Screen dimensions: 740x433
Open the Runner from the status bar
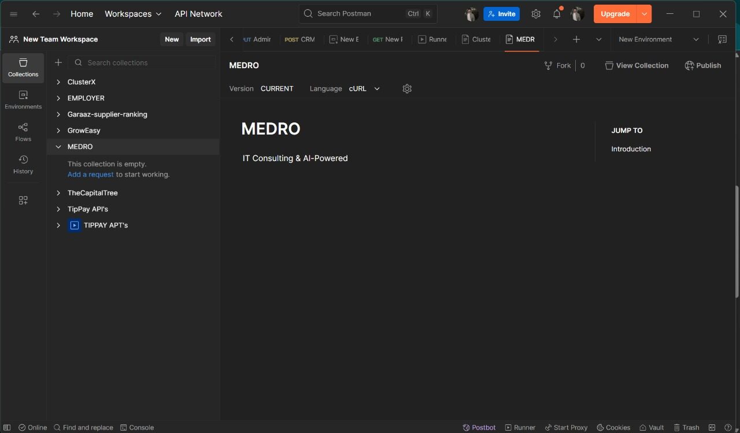520,427
